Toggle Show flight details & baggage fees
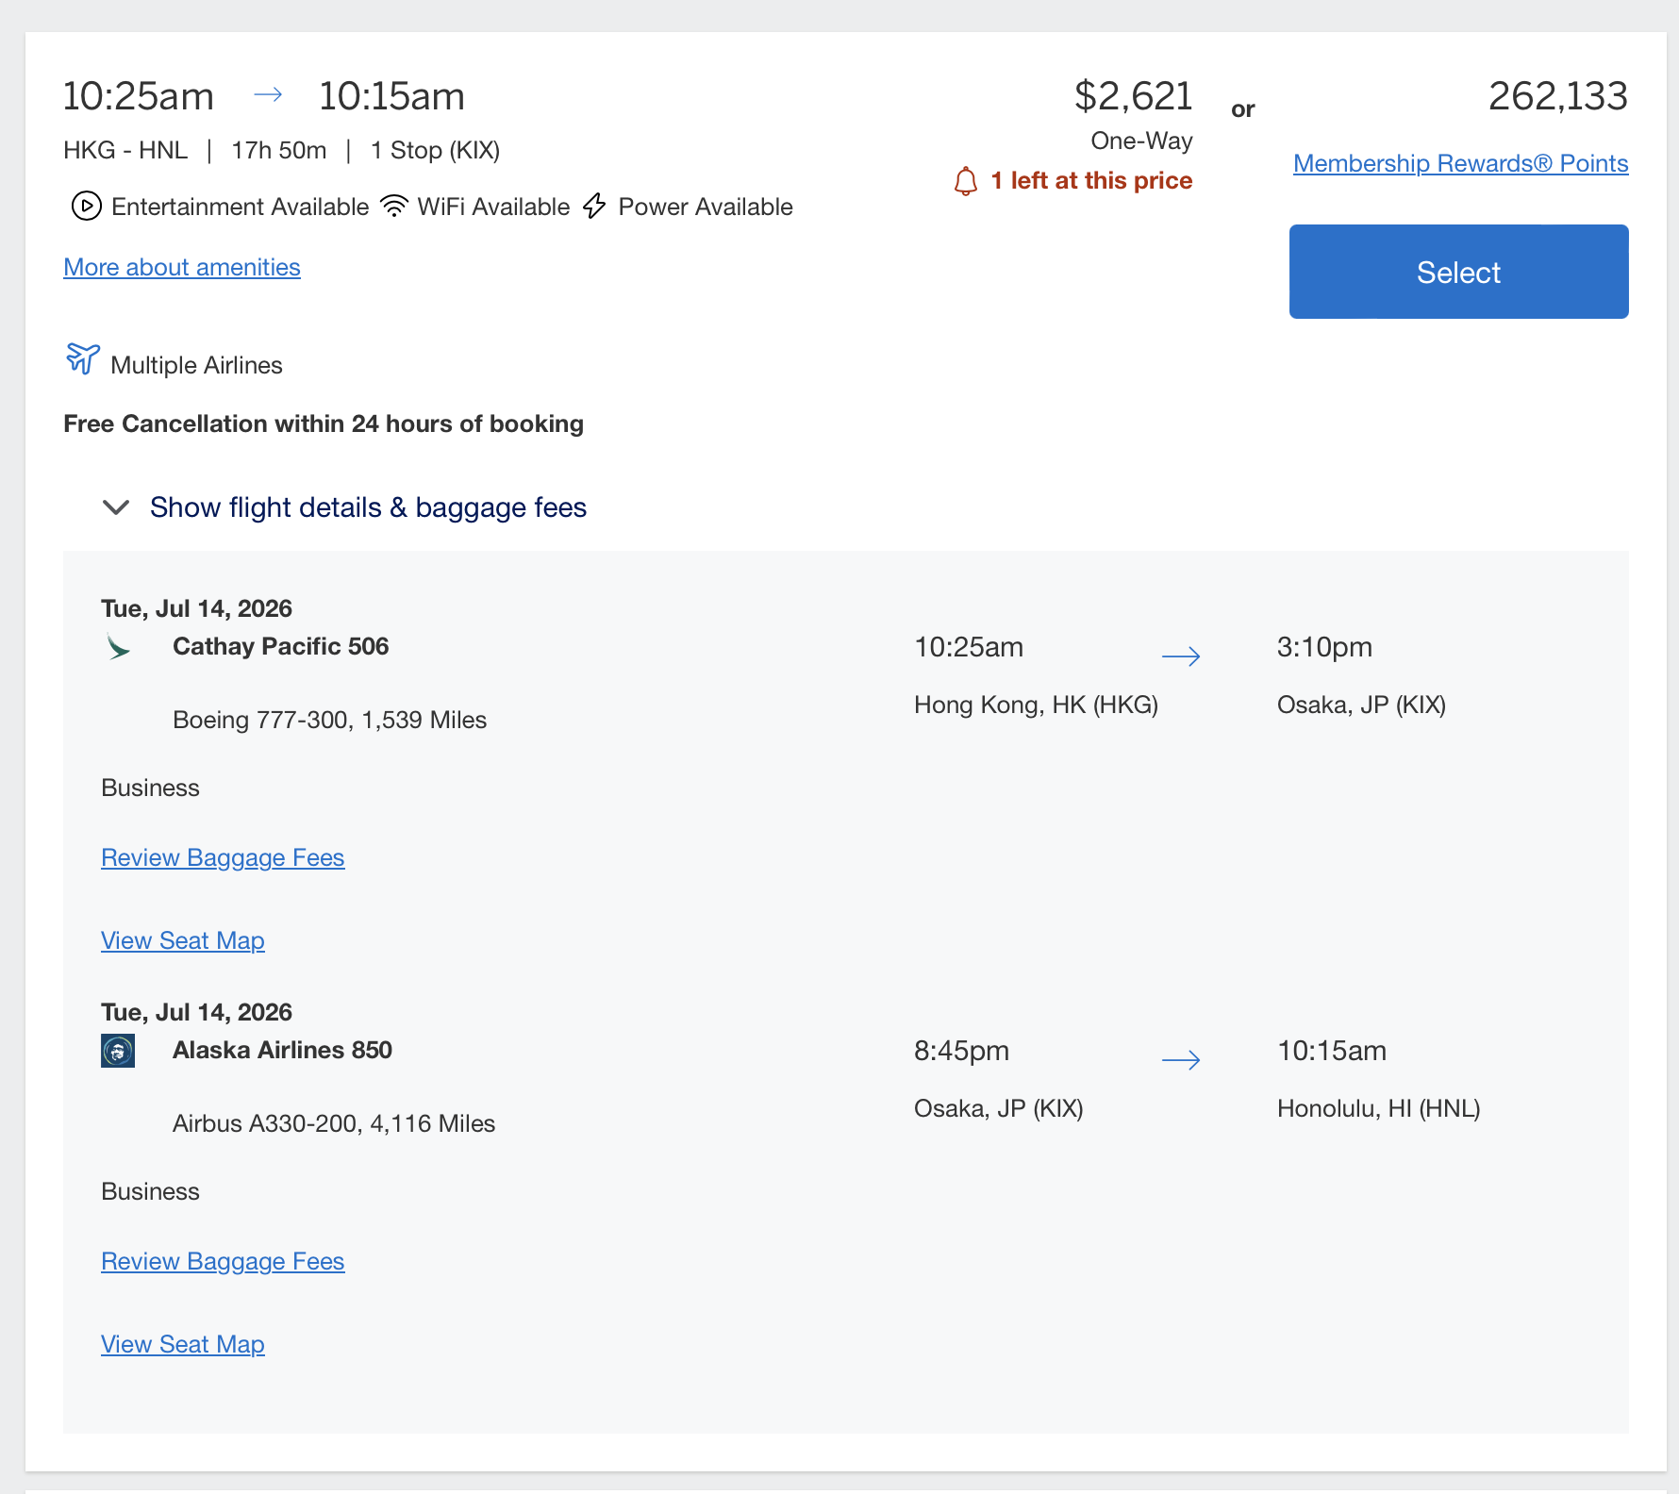The image size is (1679, 1494). click(368, 507)
